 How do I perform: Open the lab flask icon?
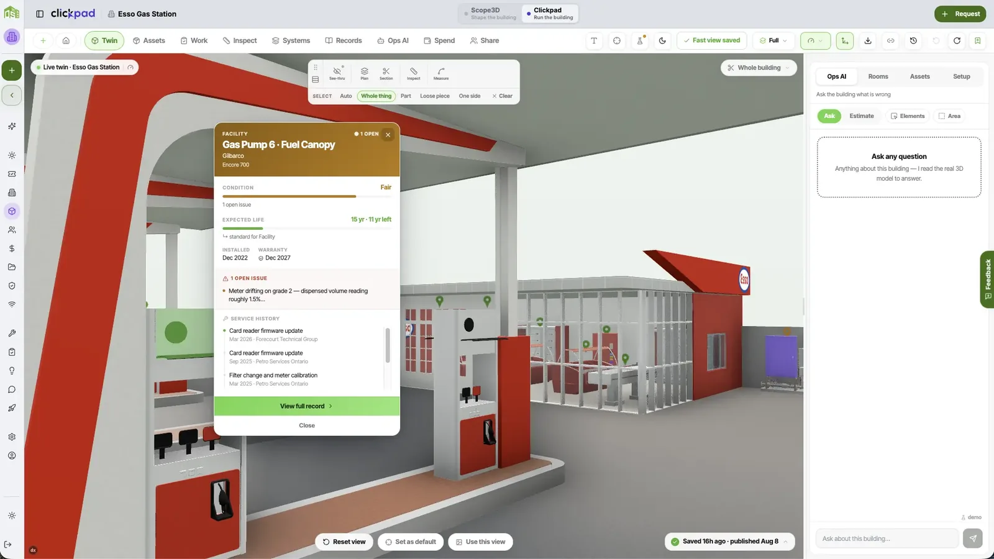[640, 40]
